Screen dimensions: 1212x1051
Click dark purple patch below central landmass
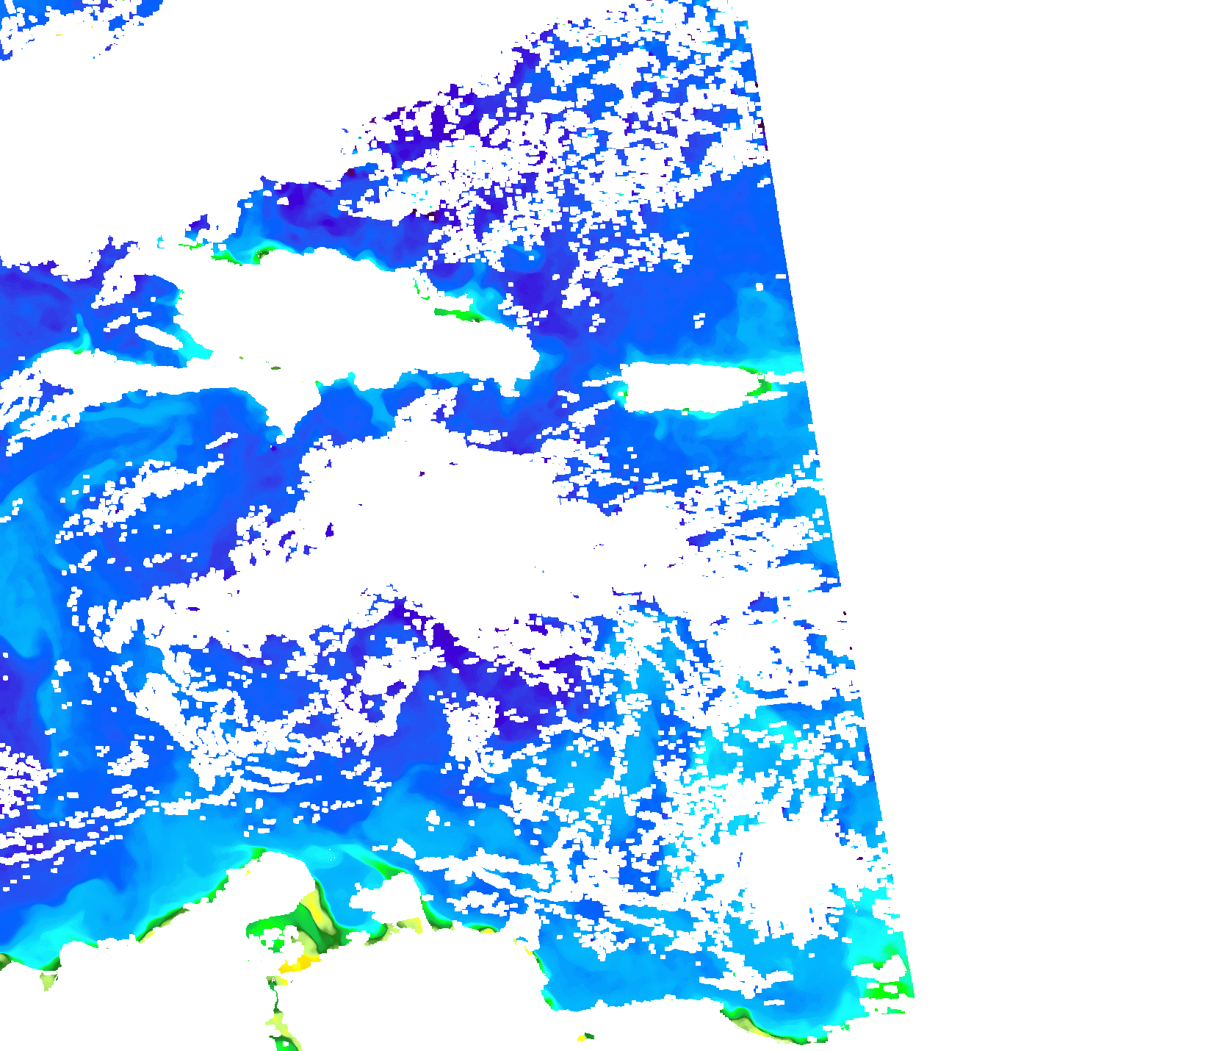(455, 647)
